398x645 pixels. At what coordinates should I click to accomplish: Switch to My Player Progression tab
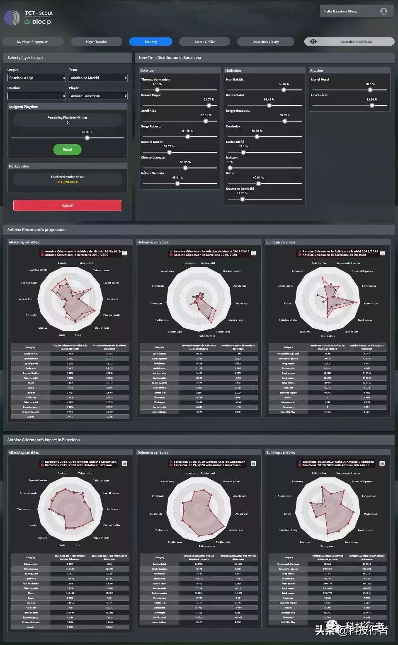33,42
